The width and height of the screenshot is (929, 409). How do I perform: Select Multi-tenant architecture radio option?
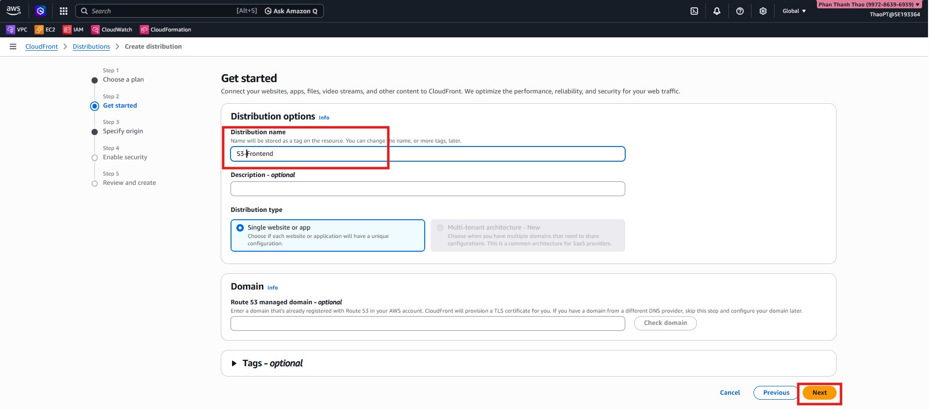tap(440, 228)
